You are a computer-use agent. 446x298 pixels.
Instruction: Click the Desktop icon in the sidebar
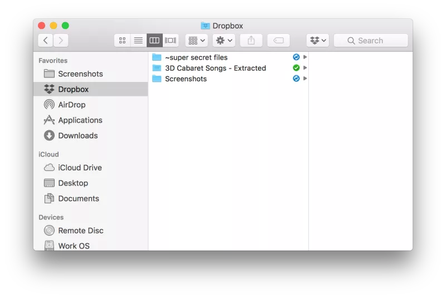(x=49, y=183)
